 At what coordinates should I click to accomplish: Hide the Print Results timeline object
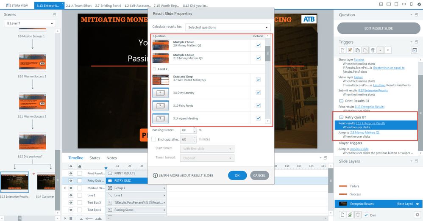click(71, 173)
